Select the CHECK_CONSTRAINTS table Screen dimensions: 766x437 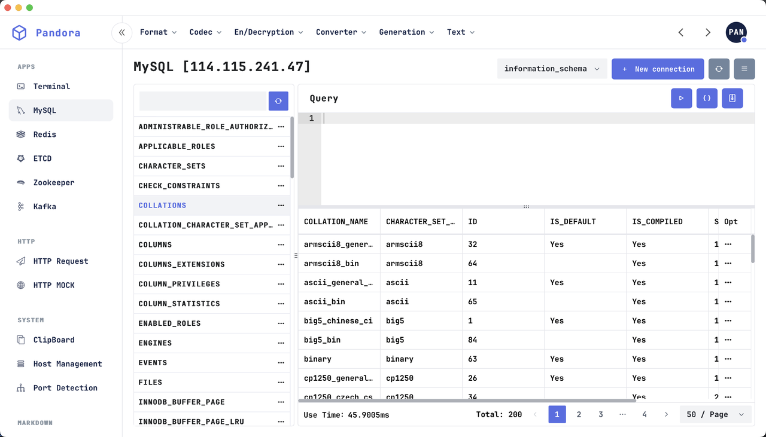212,185
